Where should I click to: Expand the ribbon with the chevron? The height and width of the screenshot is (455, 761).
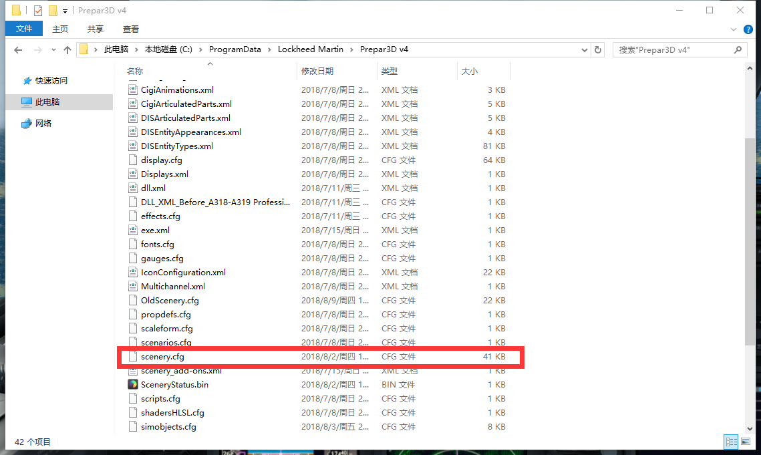(734, 29)
